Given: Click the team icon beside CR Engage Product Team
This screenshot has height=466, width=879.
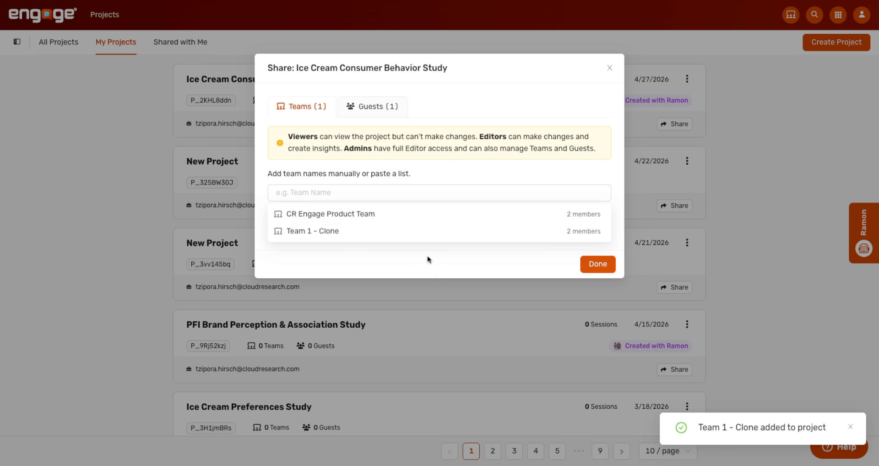Looking at the screenshot, I should tap(278, 214).
